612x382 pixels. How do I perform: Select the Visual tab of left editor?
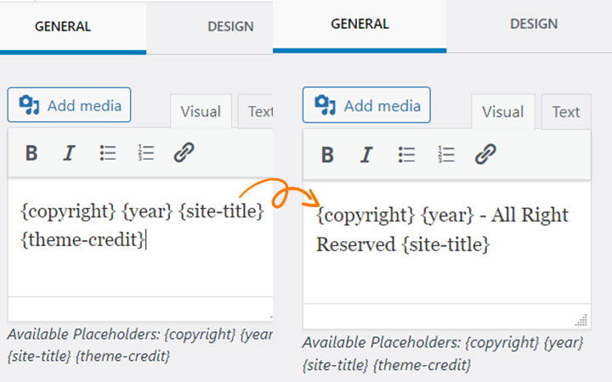pos(201,111)
